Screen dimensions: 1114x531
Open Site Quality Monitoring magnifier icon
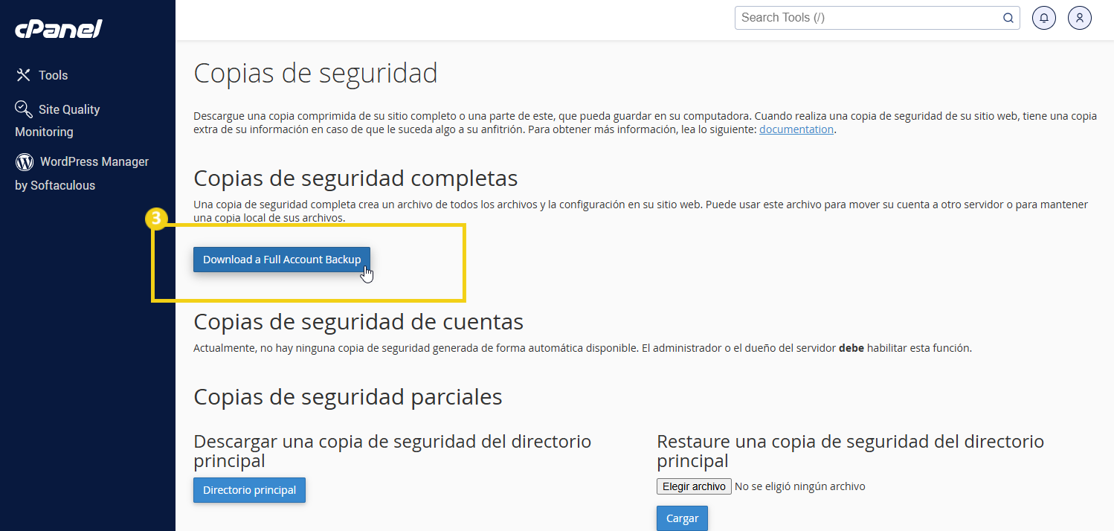(24, 109)
